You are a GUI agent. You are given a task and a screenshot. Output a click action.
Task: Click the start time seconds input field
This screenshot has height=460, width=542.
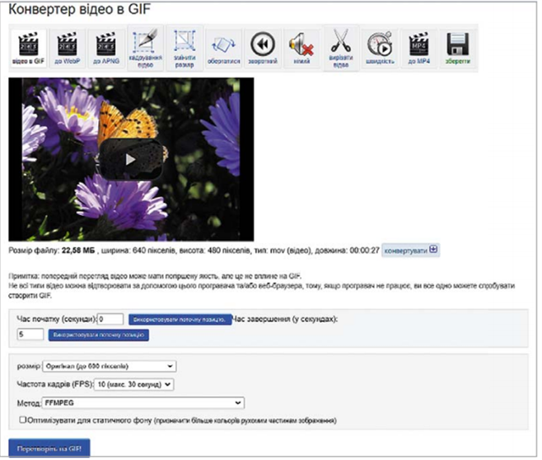(110, 318)
